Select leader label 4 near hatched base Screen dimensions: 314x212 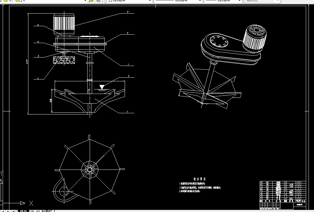(x=38, y=78)
